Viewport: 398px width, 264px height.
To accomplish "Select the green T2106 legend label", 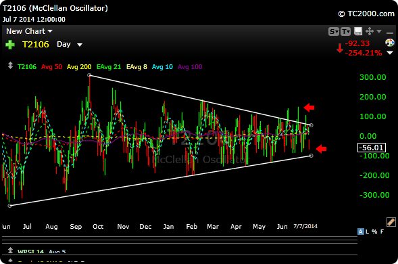I will pos(27,67).
